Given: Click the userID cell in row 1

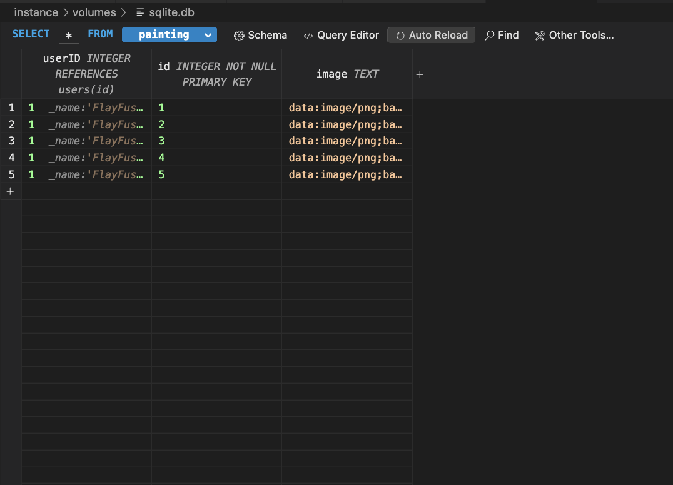Looking at the screenshot, I should click(x=87, y=107).
